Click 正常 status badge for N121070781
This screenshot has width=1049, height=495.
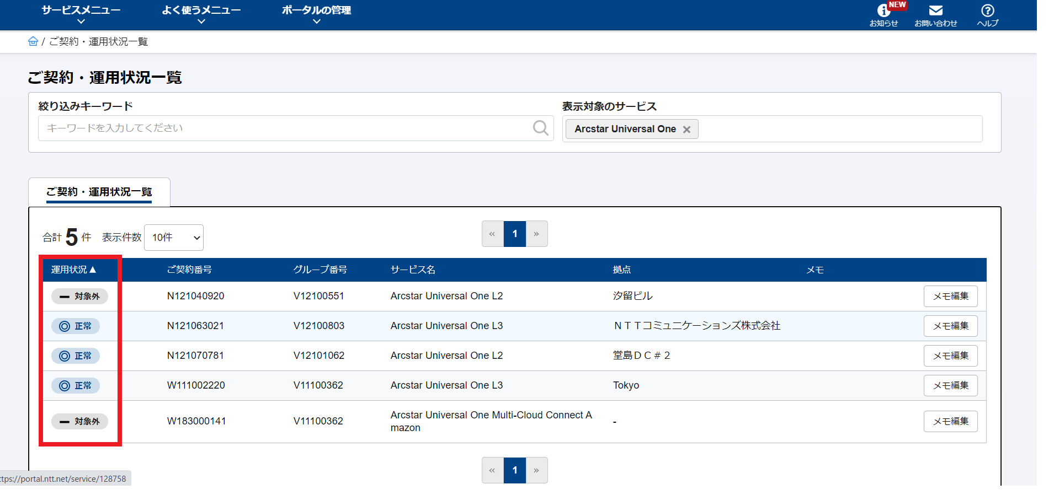pos(76,356)
